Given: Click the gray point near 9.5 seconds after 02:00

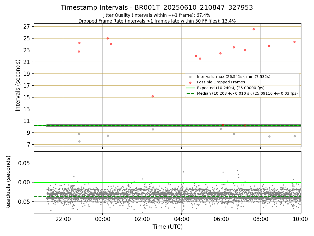Looking at the screenshot, I should click(153, 129).
